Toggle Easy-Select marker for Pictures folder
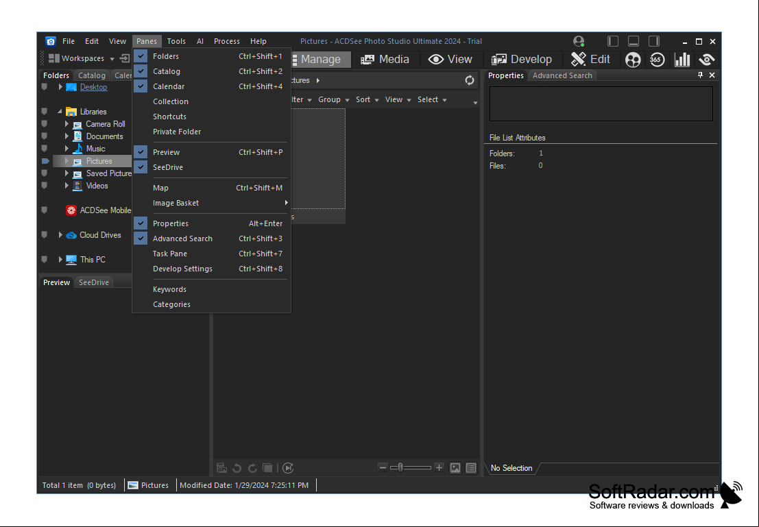This screenshot has width=759, height=527. (x=45, y=161)
